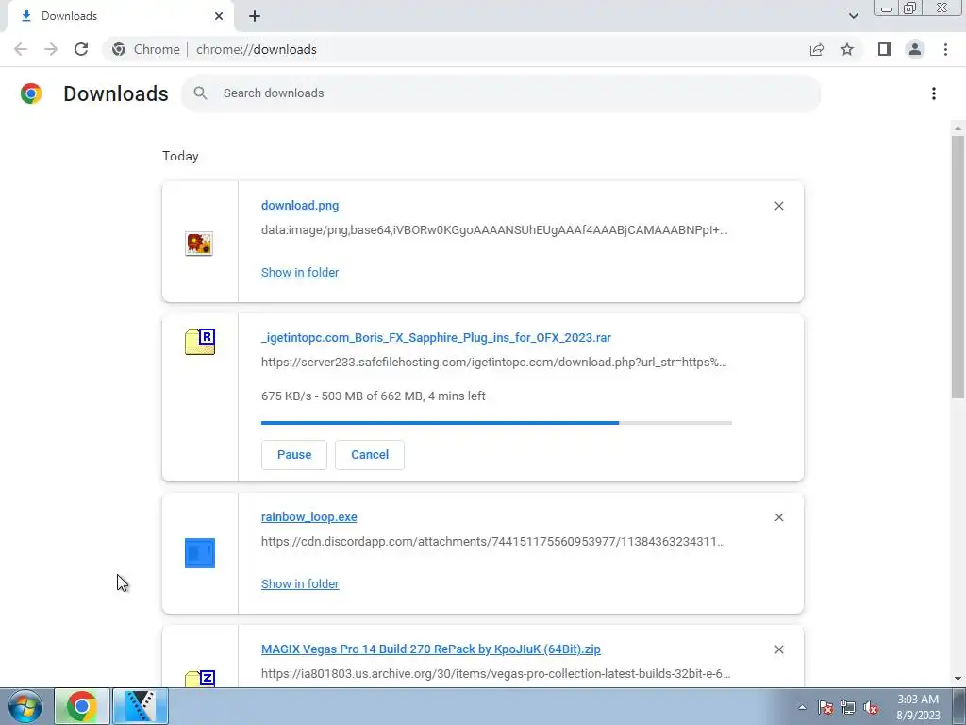Viewport: 966px width, 725px height.
Task: Remove MAGIX Vegas Pro zip from list
Action: click(778, 649)
